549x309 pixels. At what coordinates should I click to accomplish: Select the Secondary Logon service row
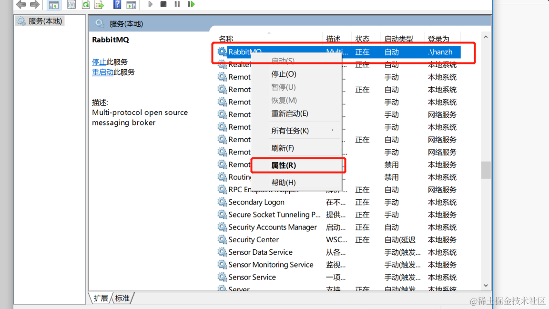(x=338, y=202)
